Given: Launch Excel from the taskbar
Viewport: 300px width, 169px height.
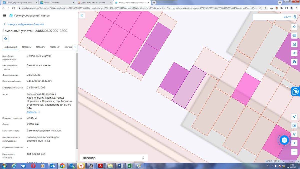Looking at the screenshot, I should pos(130,166).
